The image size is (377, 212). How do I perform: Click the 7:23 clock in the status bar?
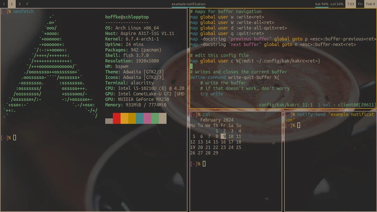click(350, 4)
